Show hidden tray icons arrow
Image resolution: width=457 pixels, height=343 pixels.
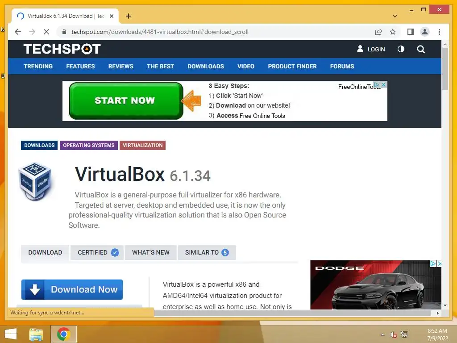coord(382,335)
